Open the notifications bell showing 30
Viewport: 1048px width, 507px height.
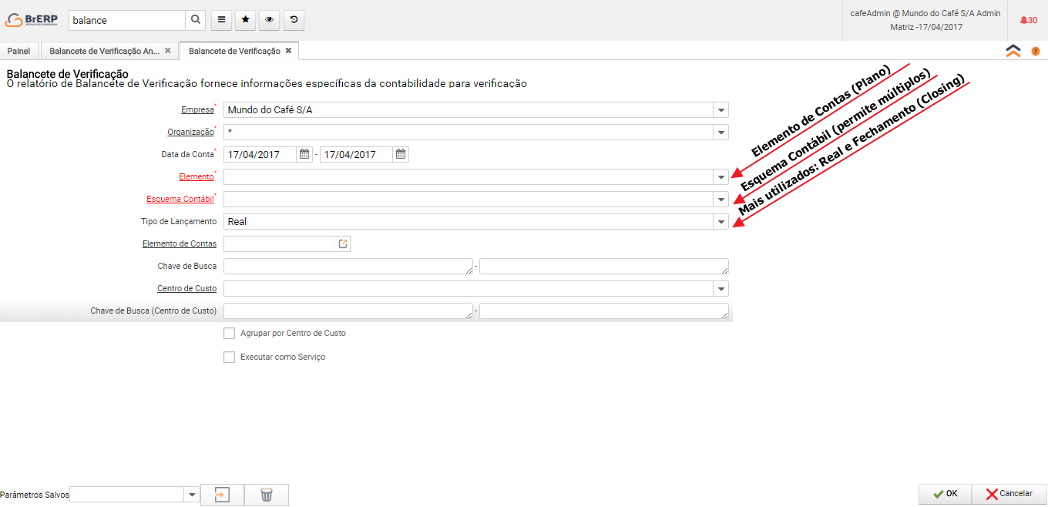[x=1028, y=20]
